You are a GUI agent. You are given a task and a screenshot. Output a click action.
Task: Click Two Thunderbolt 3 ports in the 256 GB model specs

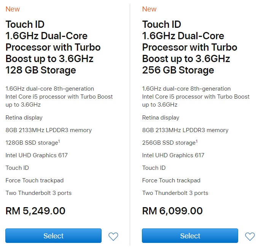click(x=175, y=193)
